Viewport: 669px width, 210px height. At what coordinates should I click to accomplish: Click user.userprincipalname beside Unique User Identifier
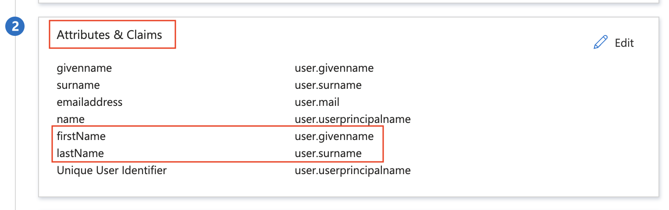352,170
